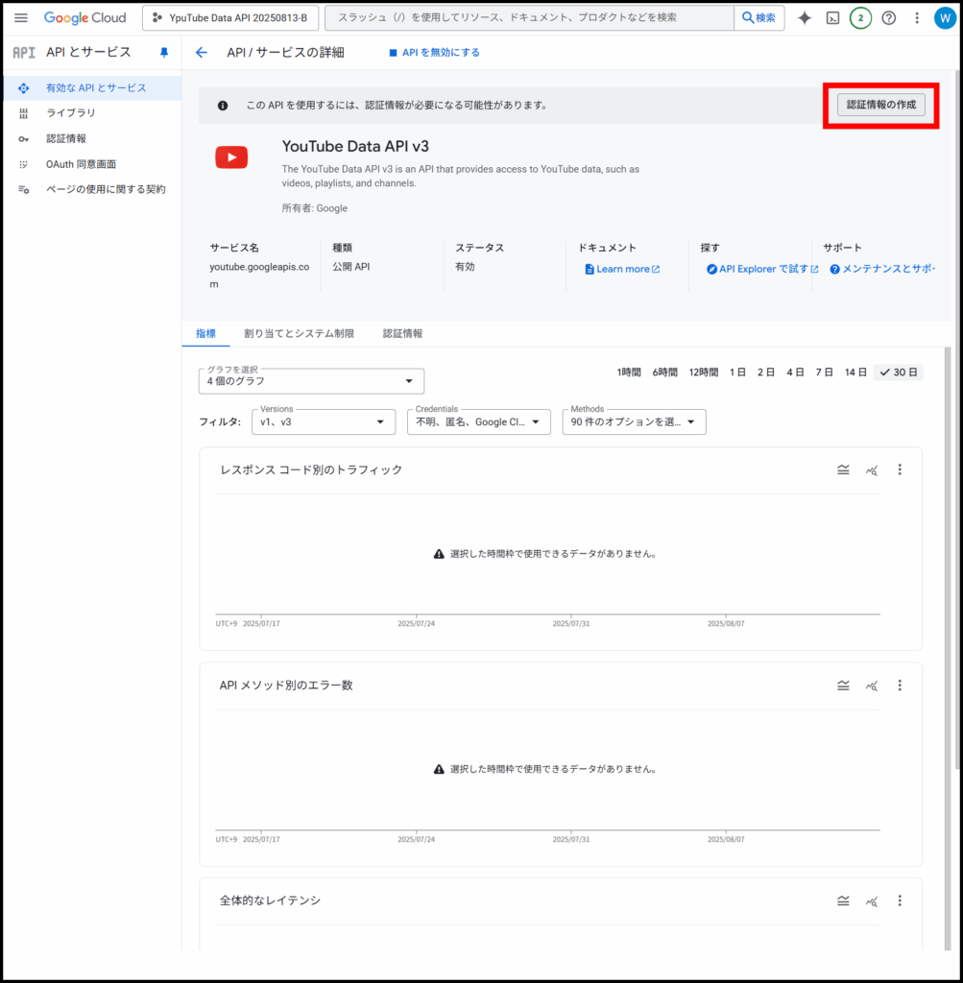Open more options on 全体的なレイテンシ chart
963x983 pixels.
click(900, 900)
